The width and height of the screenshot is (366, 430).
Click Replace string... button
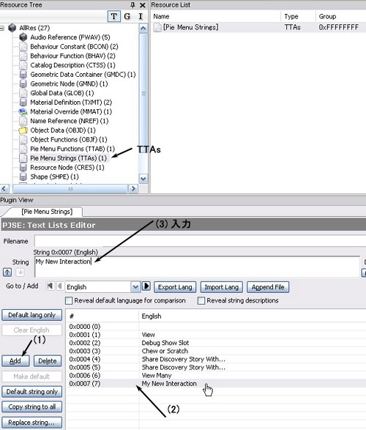(31, 423)
